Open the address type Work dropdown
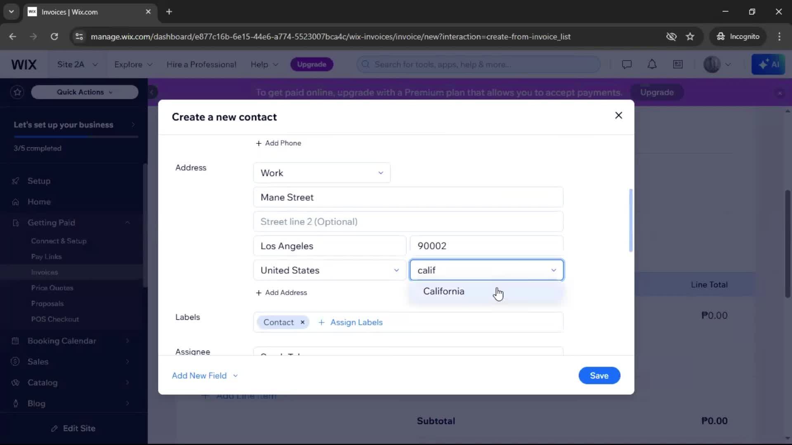Image resolution: width=792 pixels, height=445 pixels. tap(322, 173)
